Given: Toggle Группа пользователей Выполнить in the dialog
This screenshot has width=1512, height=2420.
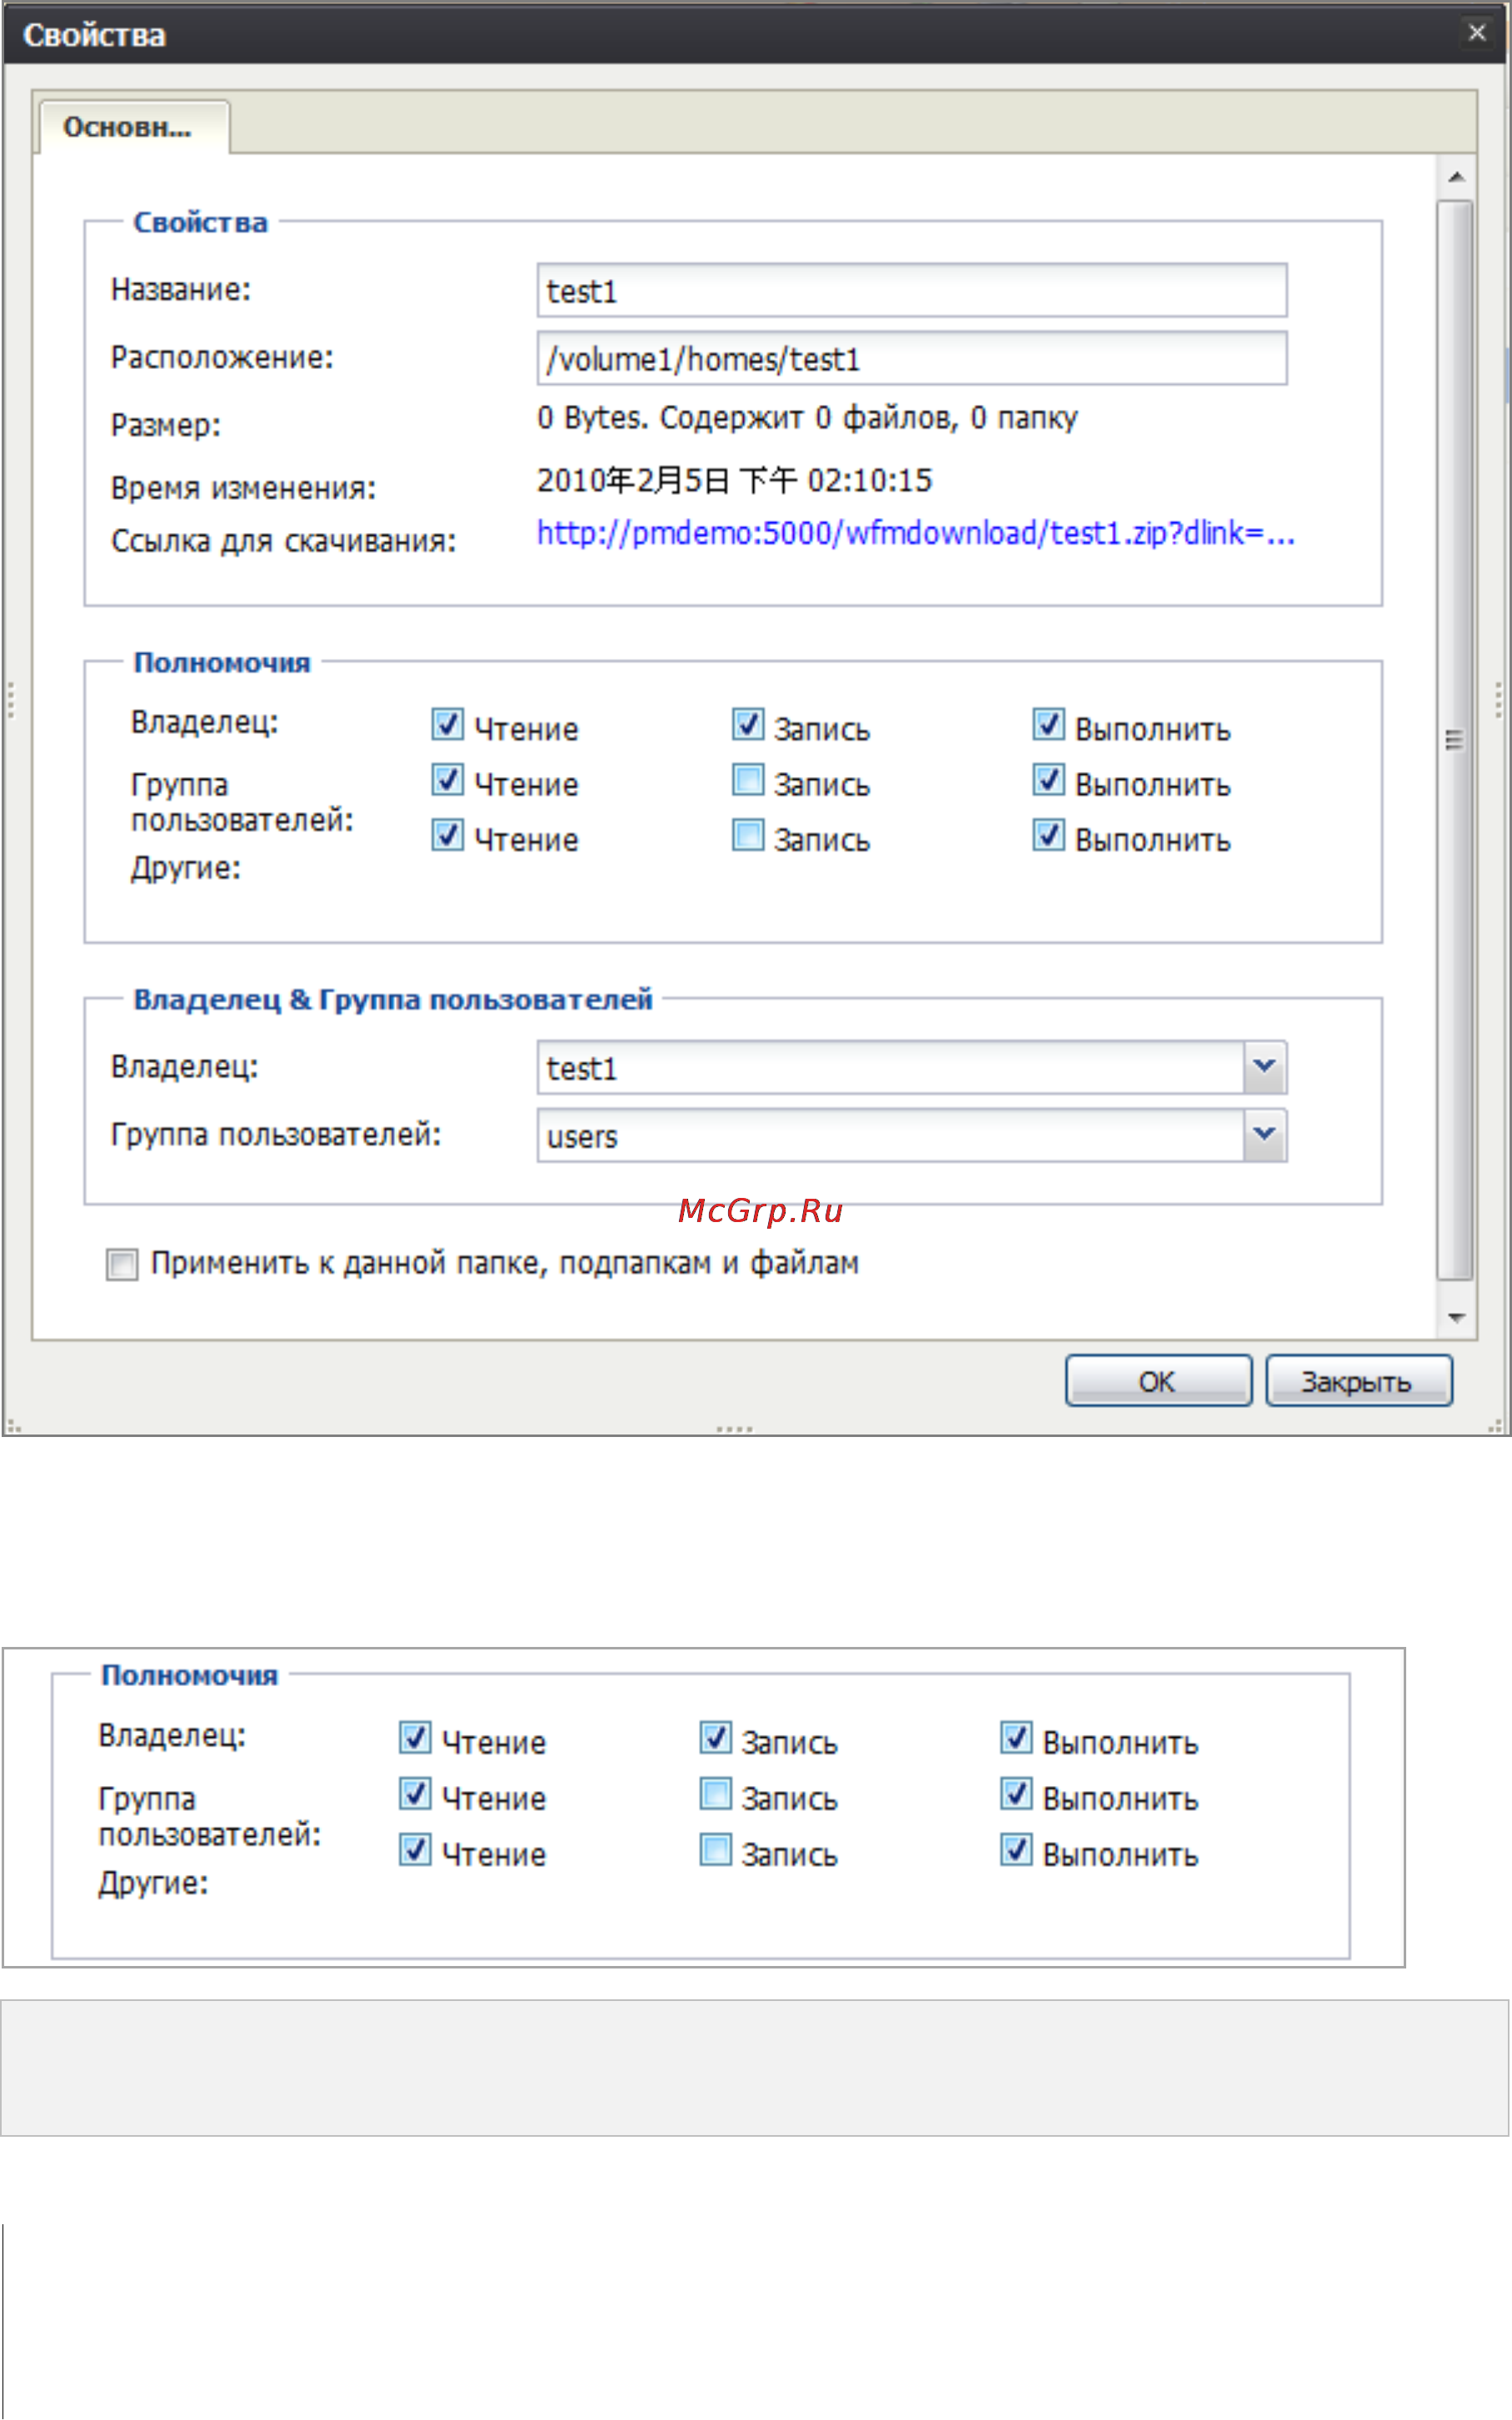Looking at the screenshot, I should point(1048,780).
